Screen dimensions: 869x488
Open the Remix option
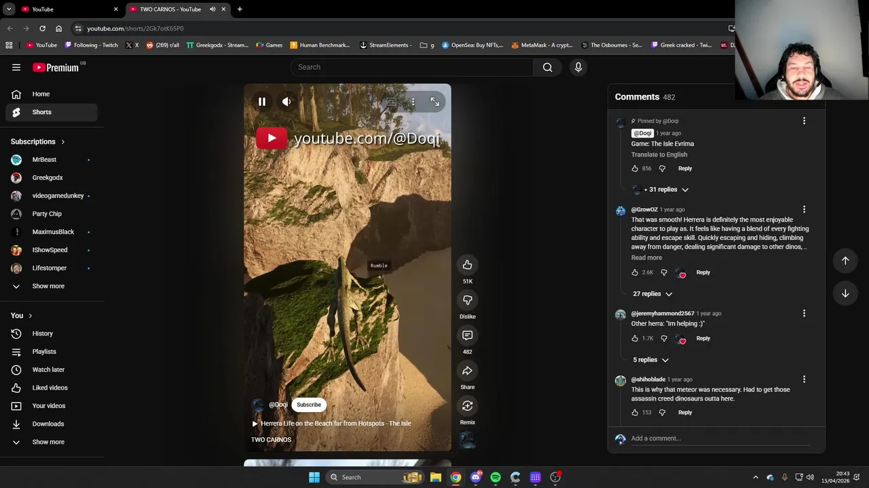[x=467, y=406]
